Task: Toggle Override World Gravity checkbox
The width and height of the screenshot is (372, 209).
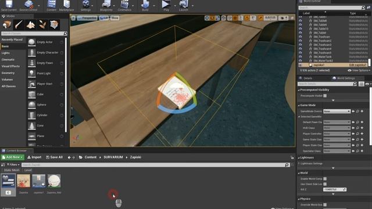Action: [x=325, y=205]
